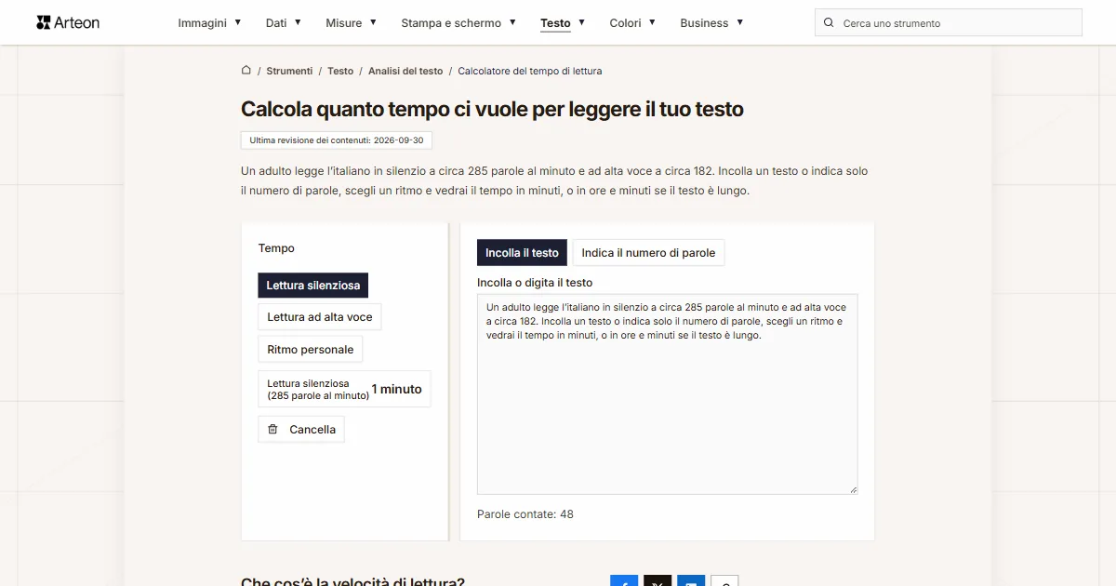Expand the Stampa e schermo menu

click(x=458, y=22)
